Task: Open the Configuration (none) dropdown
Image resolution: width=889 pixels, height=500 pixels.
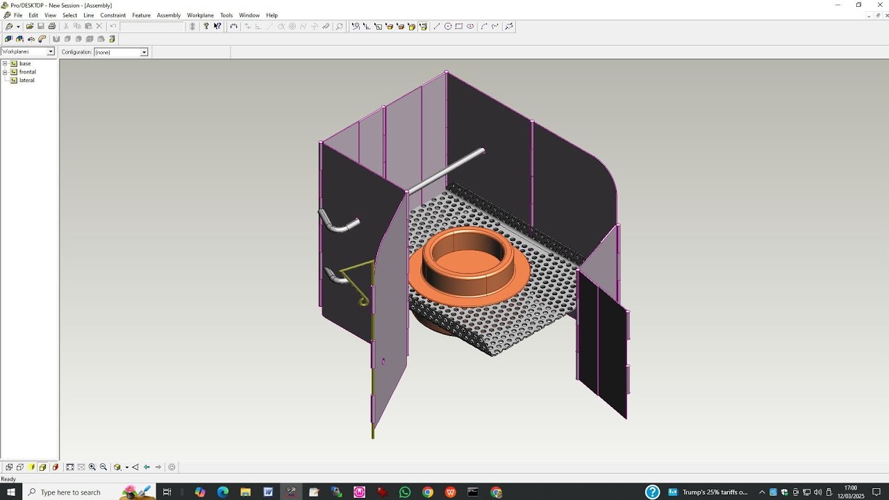Action: point(144,52)
